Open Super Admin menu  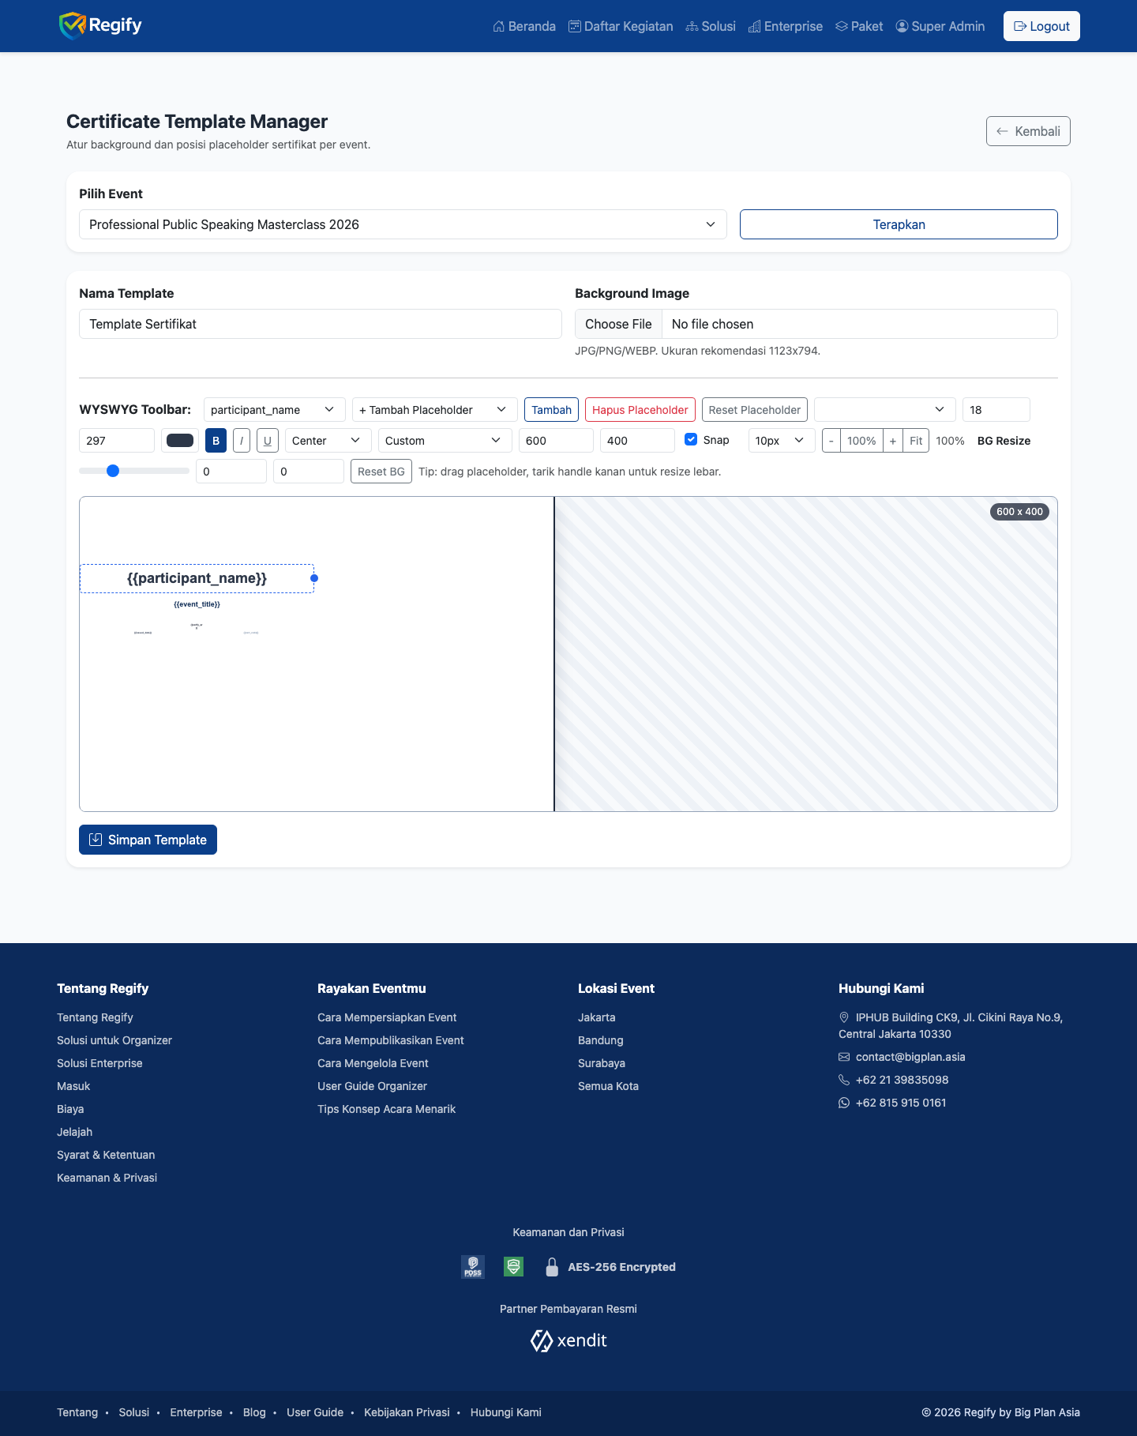point(940,26)
